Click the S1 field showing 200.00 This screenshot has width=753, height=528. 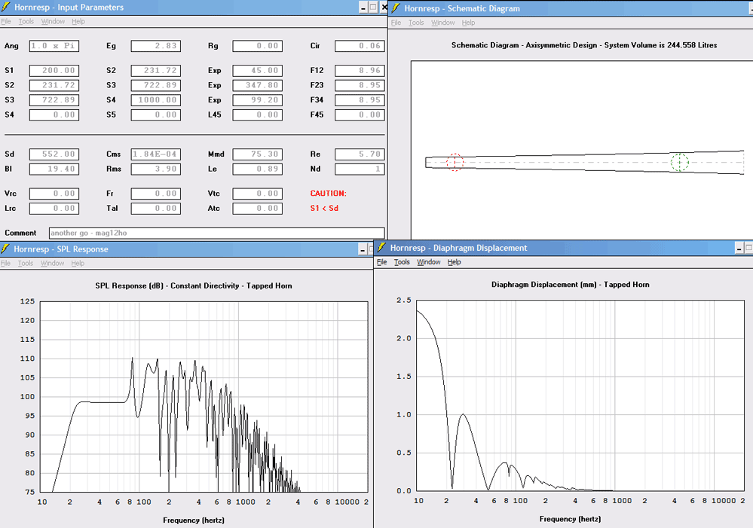point(54,71)
